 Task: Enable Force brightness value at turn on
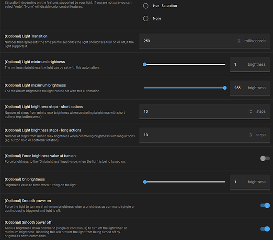[265, 158]
